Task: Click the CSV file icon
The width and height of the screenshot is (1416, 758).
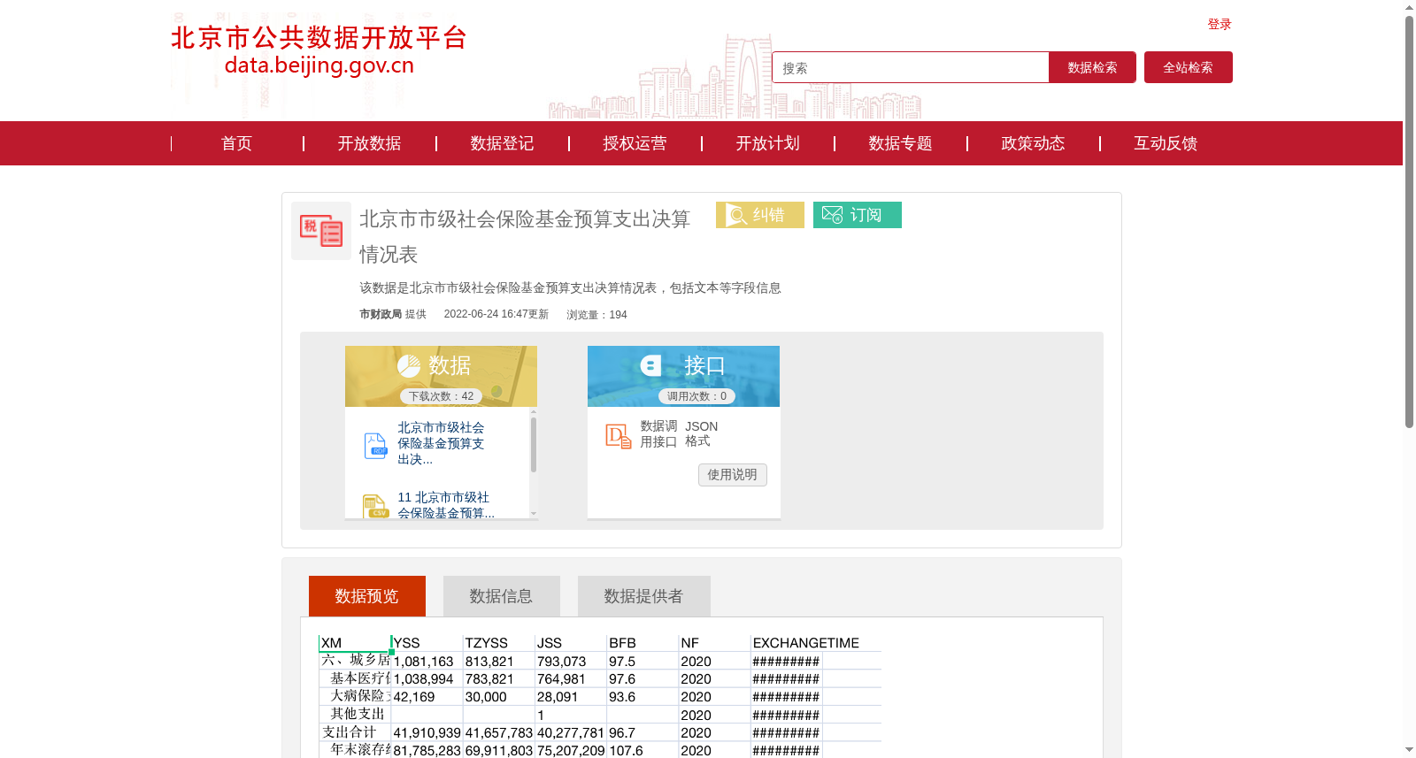Action: tap(375, 506)
